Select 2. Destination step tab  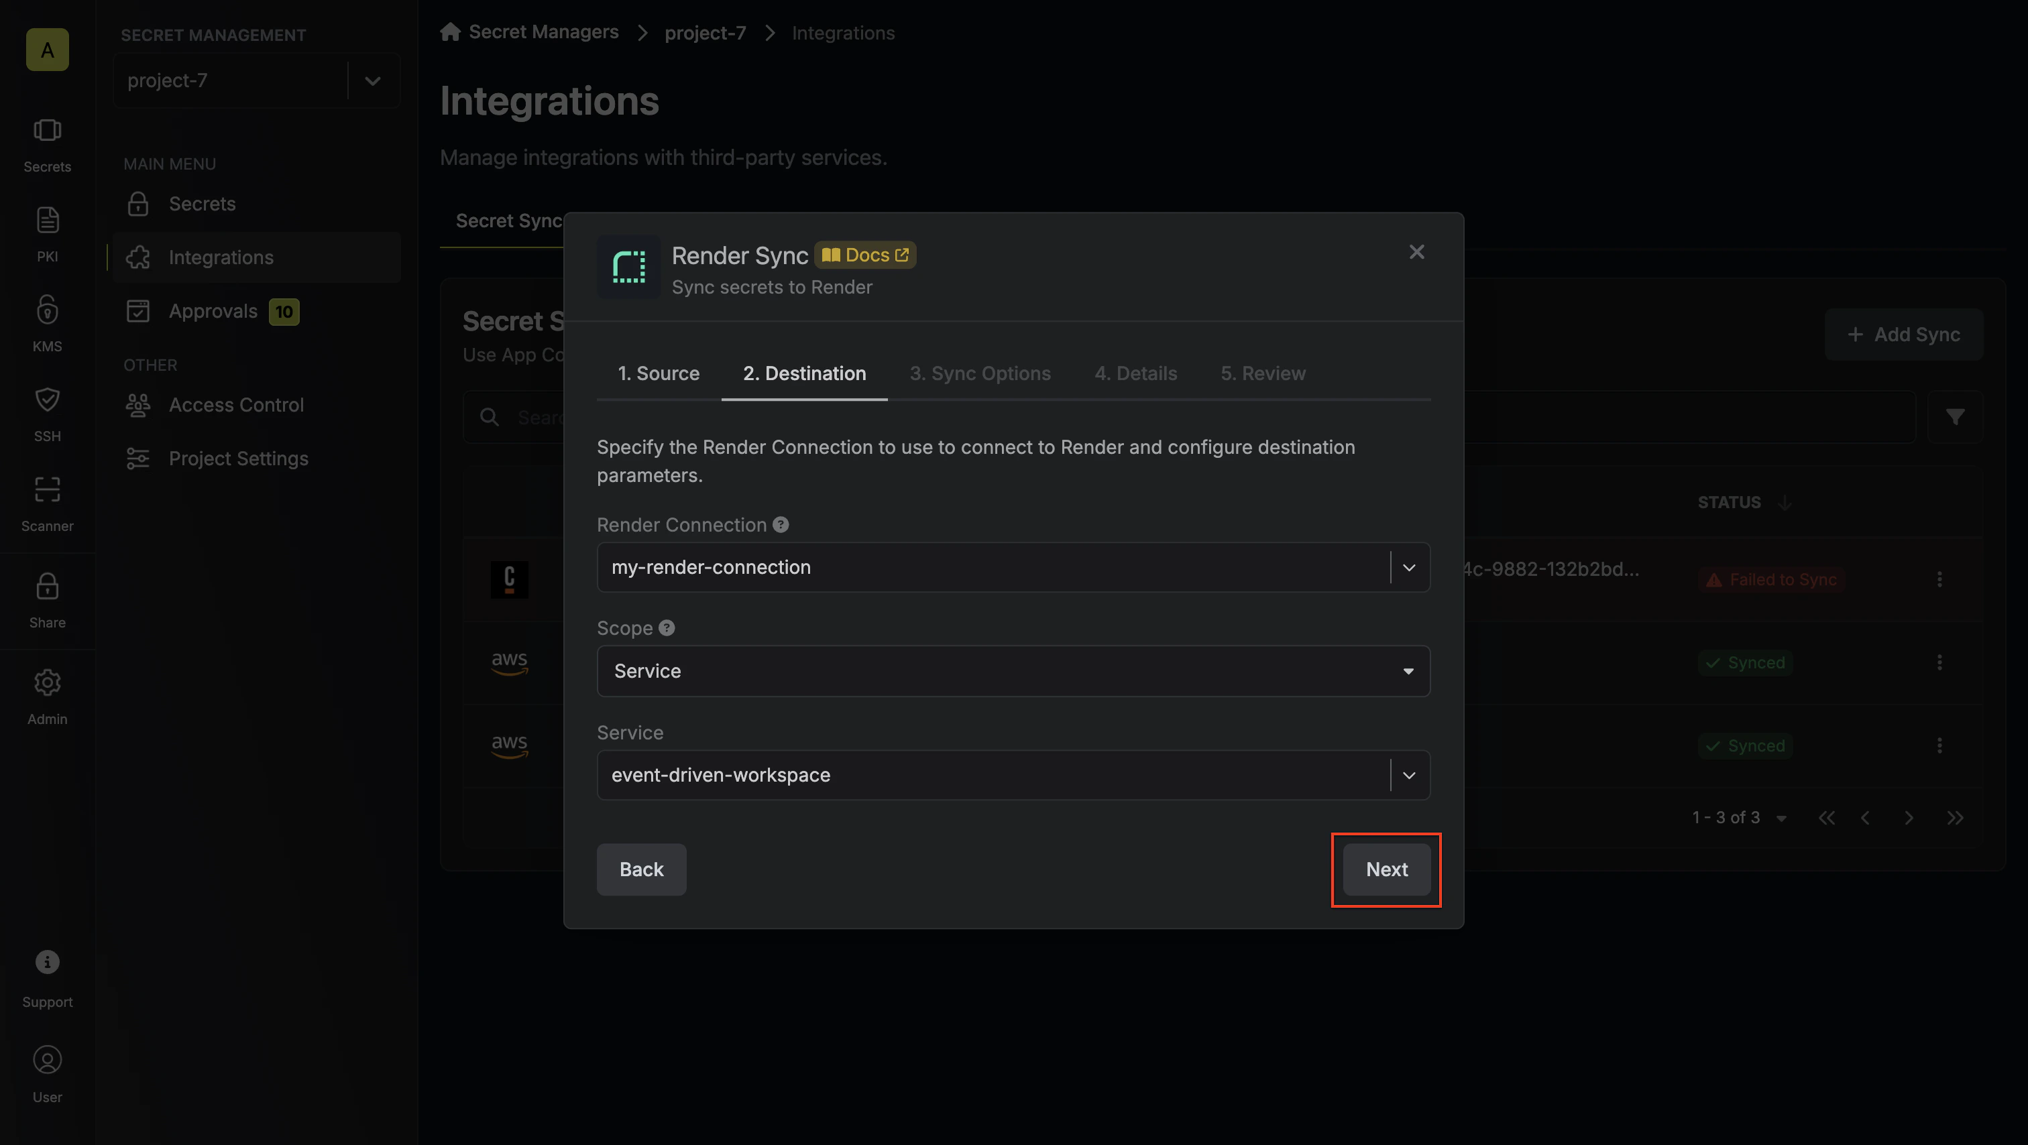coord(805,373)
